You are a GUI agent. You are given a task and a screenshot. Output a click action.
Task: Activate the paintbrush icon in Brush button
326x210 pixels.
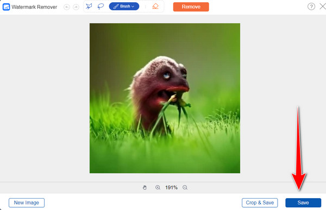(x=116, y=7)
